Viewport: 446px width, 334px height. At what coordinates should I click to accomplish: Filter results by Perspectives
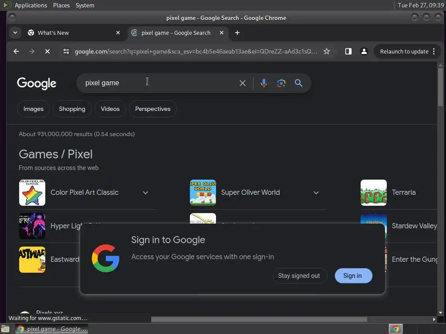[153, 109]
